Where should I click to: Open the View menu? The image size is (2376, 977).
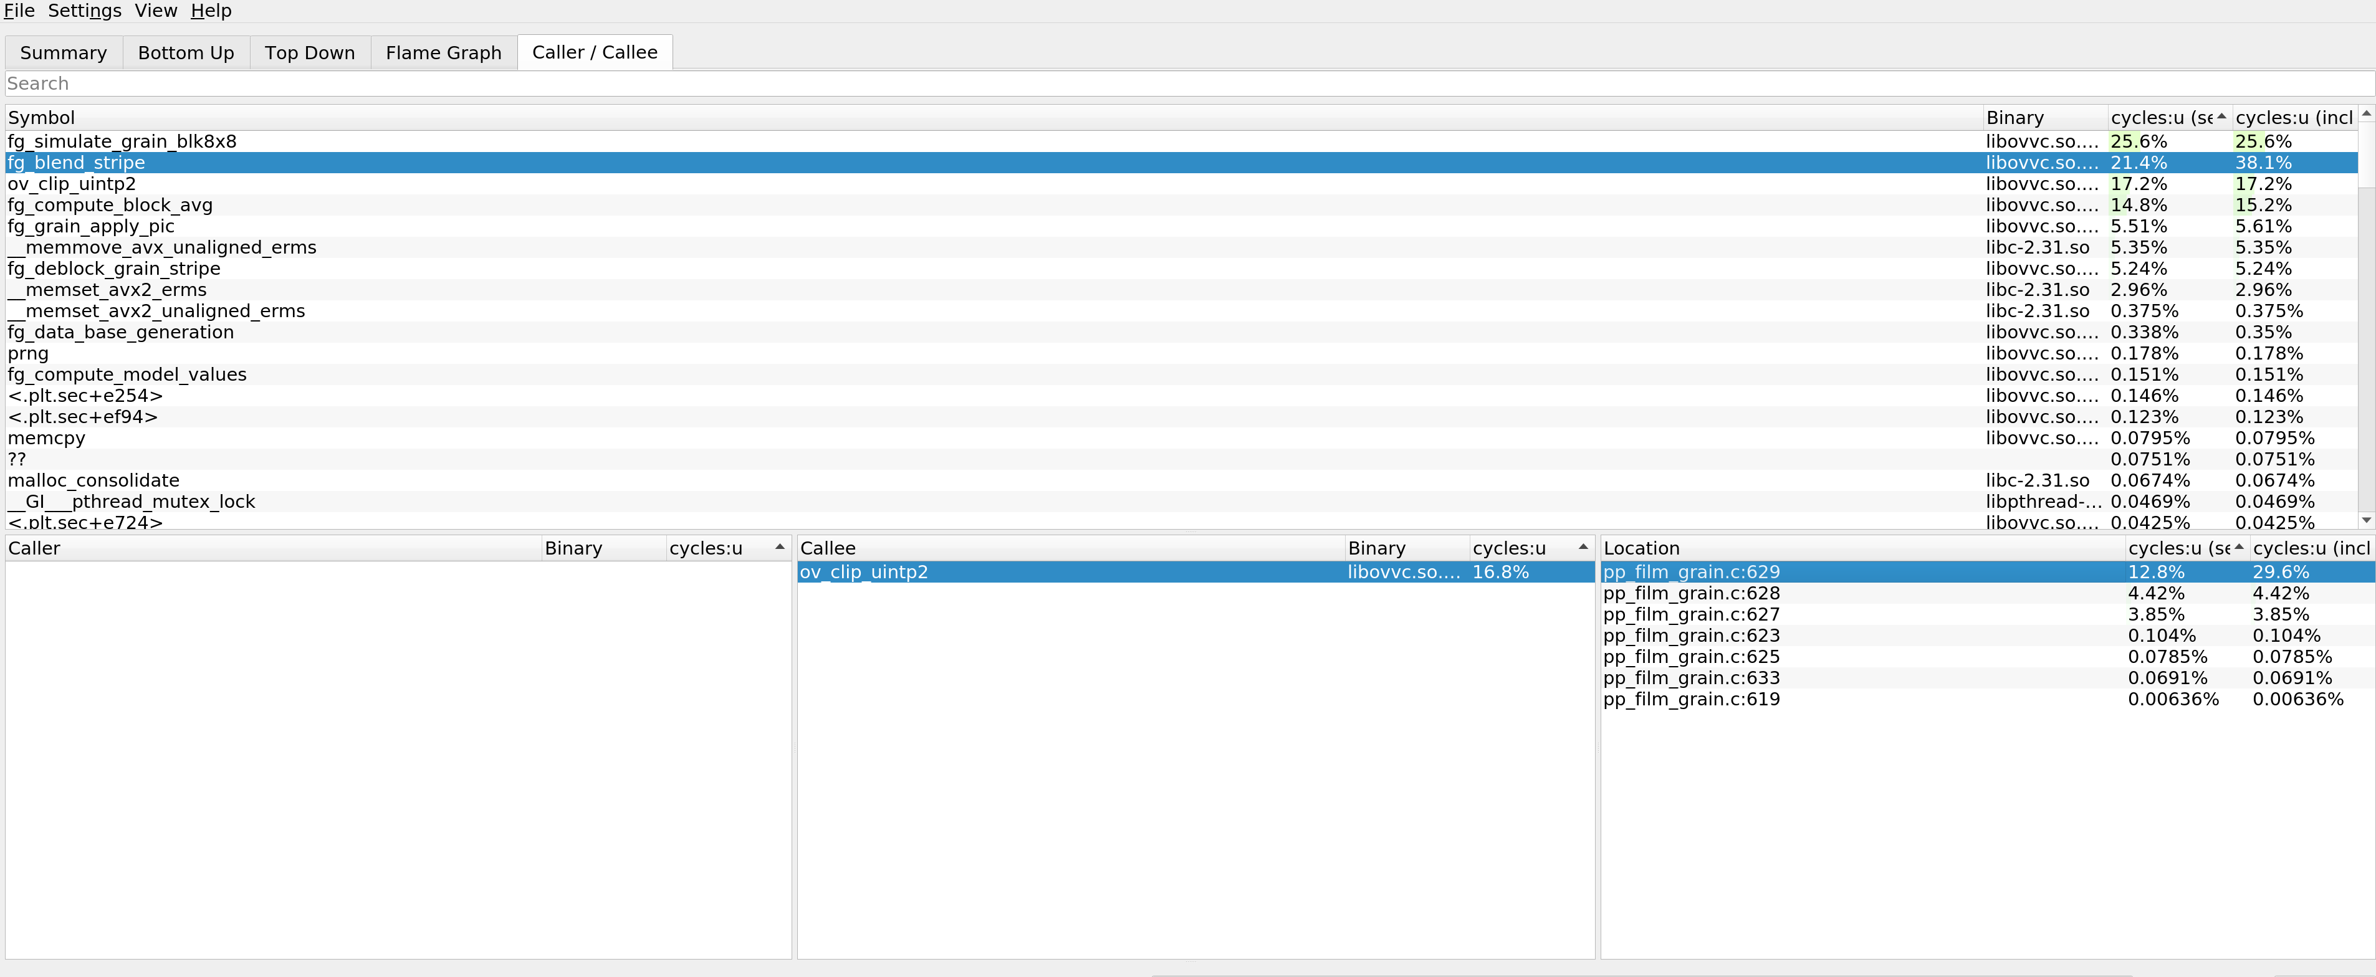tap(155, 11)
